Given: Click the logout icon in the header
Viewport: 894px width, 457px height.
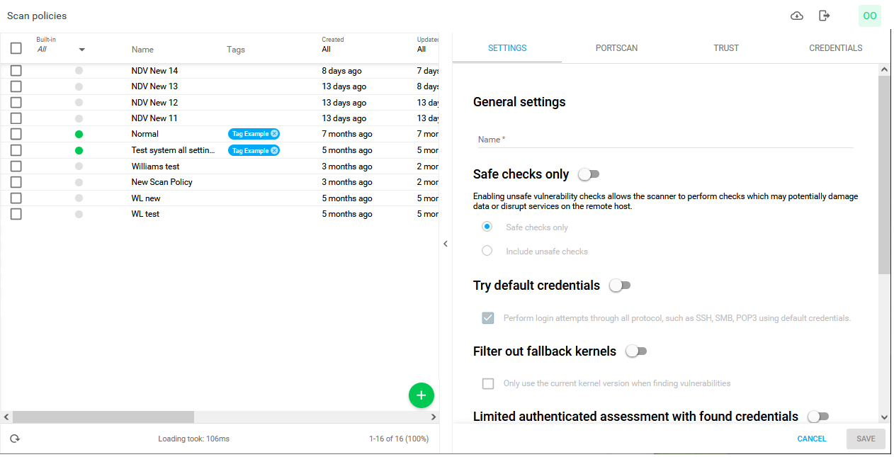Looking at the screenshot, I should point(824,15).
